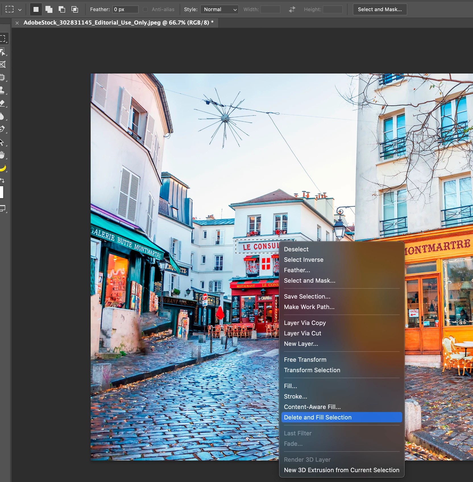
Task: Select the Frame tool
Action: (x=3, y=65)
